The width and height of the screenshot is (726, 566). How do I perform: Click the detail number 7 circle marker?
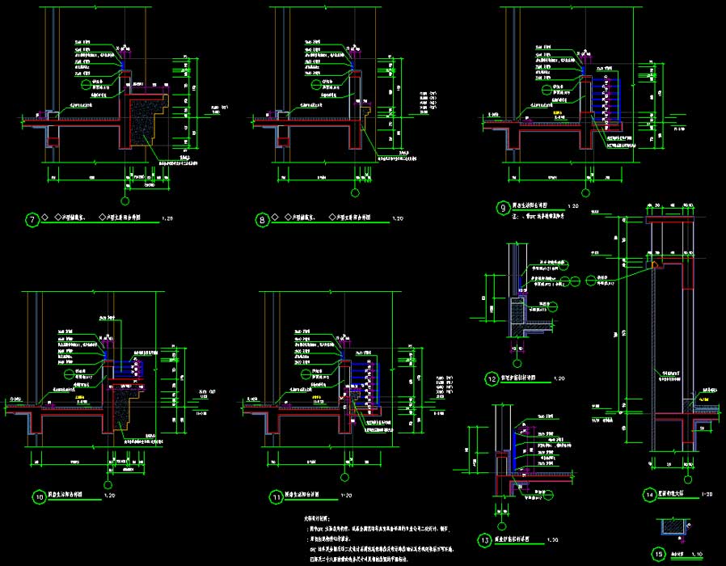coord(32,219)
